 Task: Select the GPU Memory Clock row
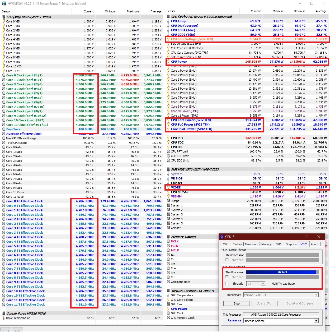click(x=193, y=318)
